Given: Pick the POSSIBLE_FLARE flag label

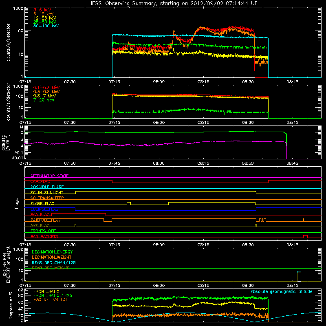Looking at the screenshot, I should click(x=47, y=187).
